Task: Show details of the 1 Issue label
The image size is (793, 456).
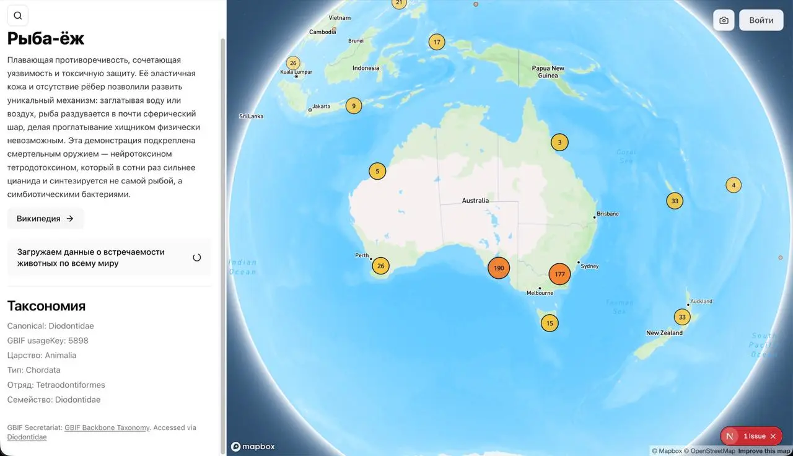Action: [x=755, y=436]
